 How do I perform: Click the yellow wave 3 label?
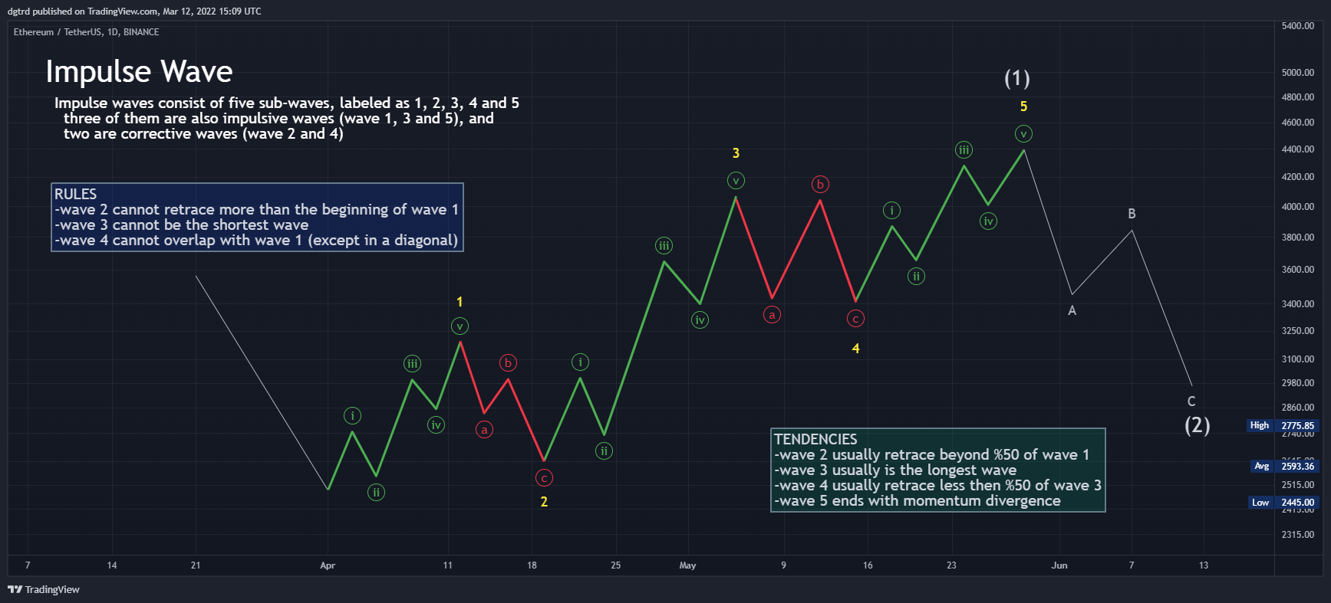click(x=736, y=153)
